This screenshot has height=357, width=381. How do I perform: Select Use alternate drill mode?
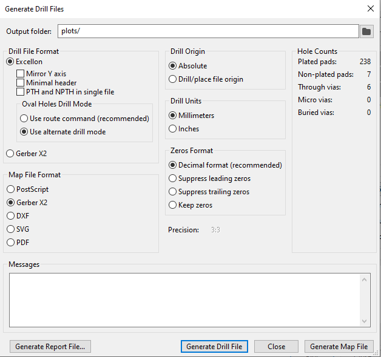63,131
